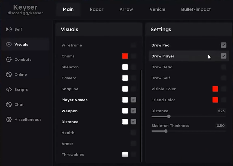Viewport: 233px width, 166px height.
Task: Click the Visuals list vertical scrollbar
Action: click(x=141, y=115)
